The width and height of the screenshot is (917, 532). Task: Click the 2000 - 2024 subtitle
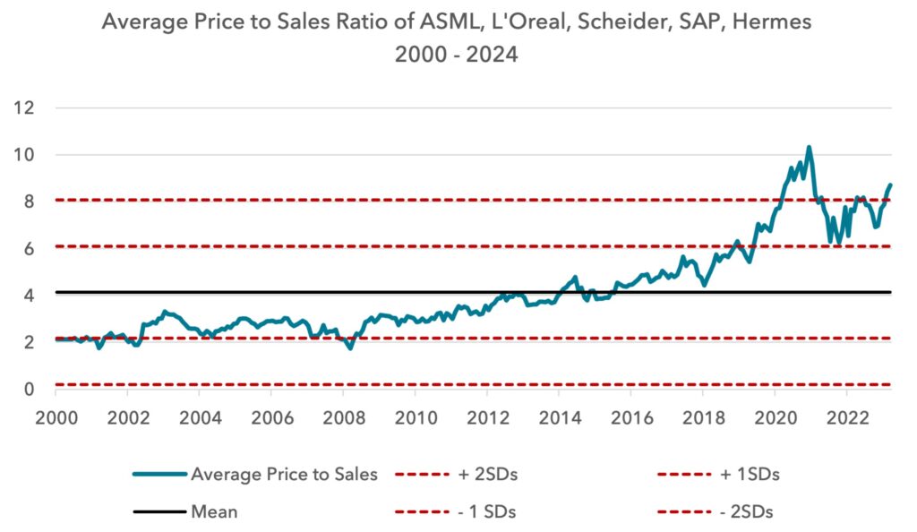[x=456, y=55]
